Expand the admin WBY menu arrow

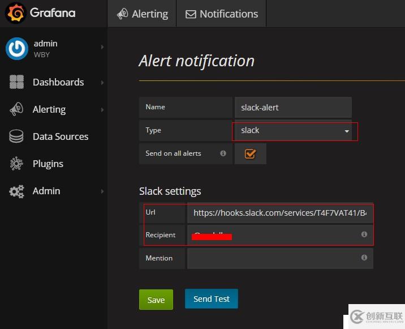pos(102,47)
